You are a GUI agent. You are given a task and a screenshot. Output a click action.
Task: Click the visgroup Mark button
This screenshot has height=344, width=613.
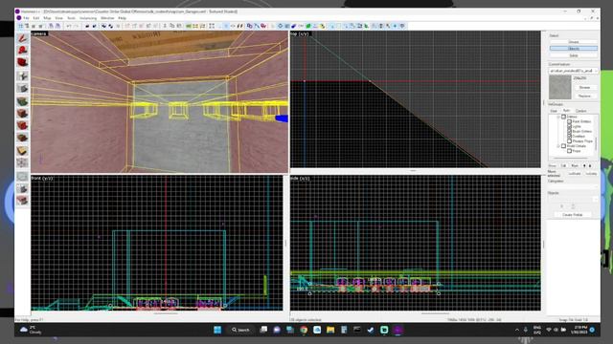pos(575,165)
